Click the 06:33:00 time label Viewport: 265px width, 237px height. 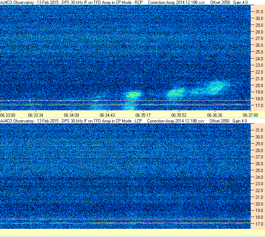[8, 115]
